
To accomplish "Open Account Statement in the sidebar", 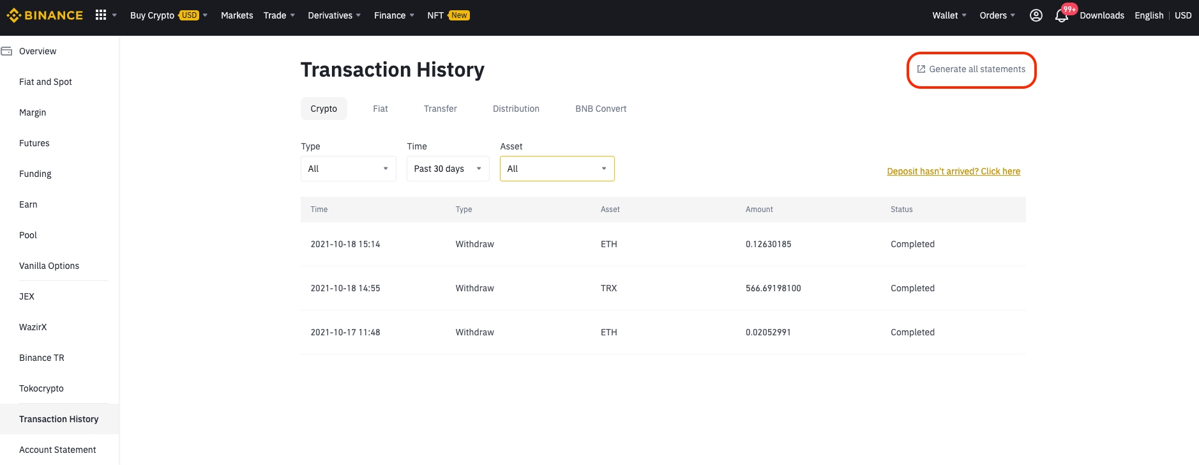I will (57, 450).
